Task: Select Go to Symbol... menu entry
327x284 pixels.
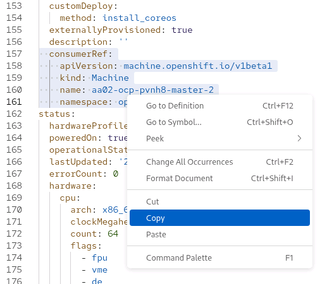Action: 219,122
